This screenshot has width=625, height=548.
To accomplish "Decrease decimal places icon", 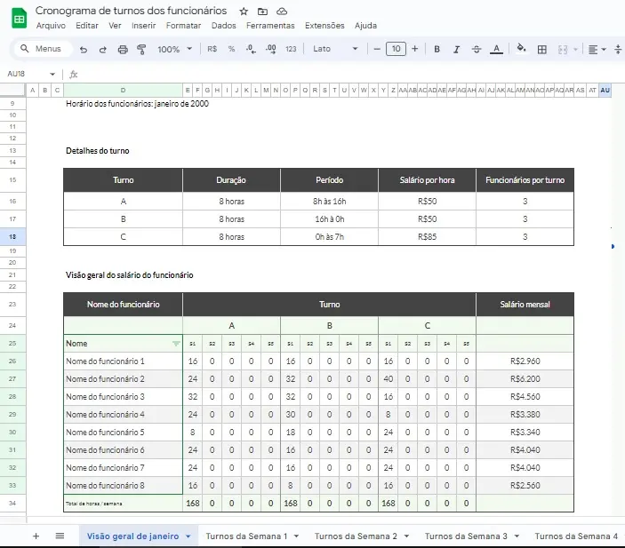I will [x=251, y=49].
